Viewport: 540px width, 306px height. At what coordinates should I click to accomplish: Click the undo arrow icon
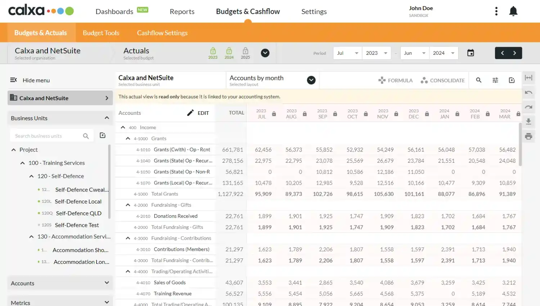[528, 93]
